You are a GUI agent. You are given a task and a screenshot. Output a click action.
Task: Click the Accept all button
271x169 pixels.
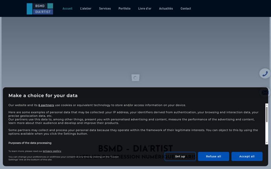click(247, 156)
